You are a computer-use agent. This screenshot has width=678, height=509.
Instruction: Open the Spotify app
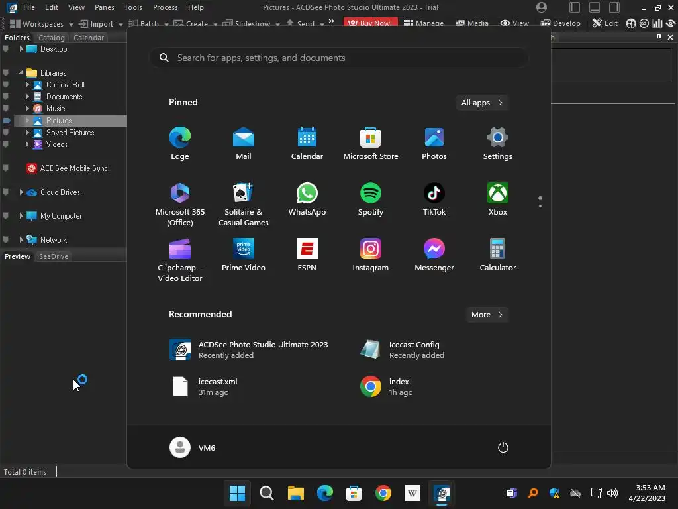(x=371, y=199)
